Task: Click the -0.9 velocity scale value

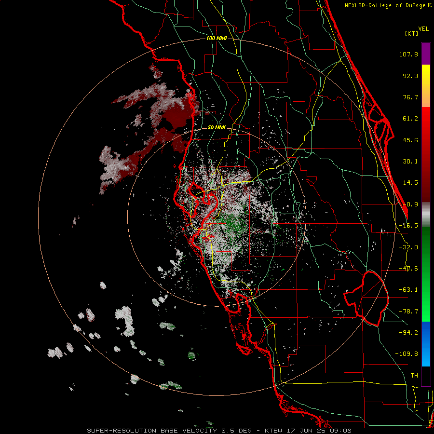Action: pos(410,204)
